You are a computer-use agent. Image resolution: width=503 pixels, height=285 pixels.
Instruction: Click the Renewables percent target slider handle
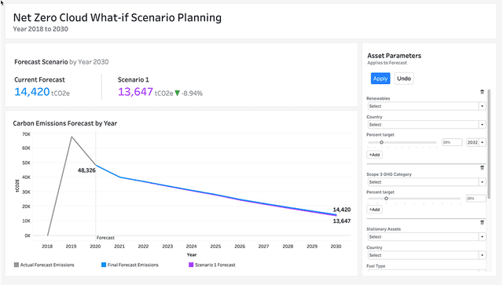tap(381, 142)
